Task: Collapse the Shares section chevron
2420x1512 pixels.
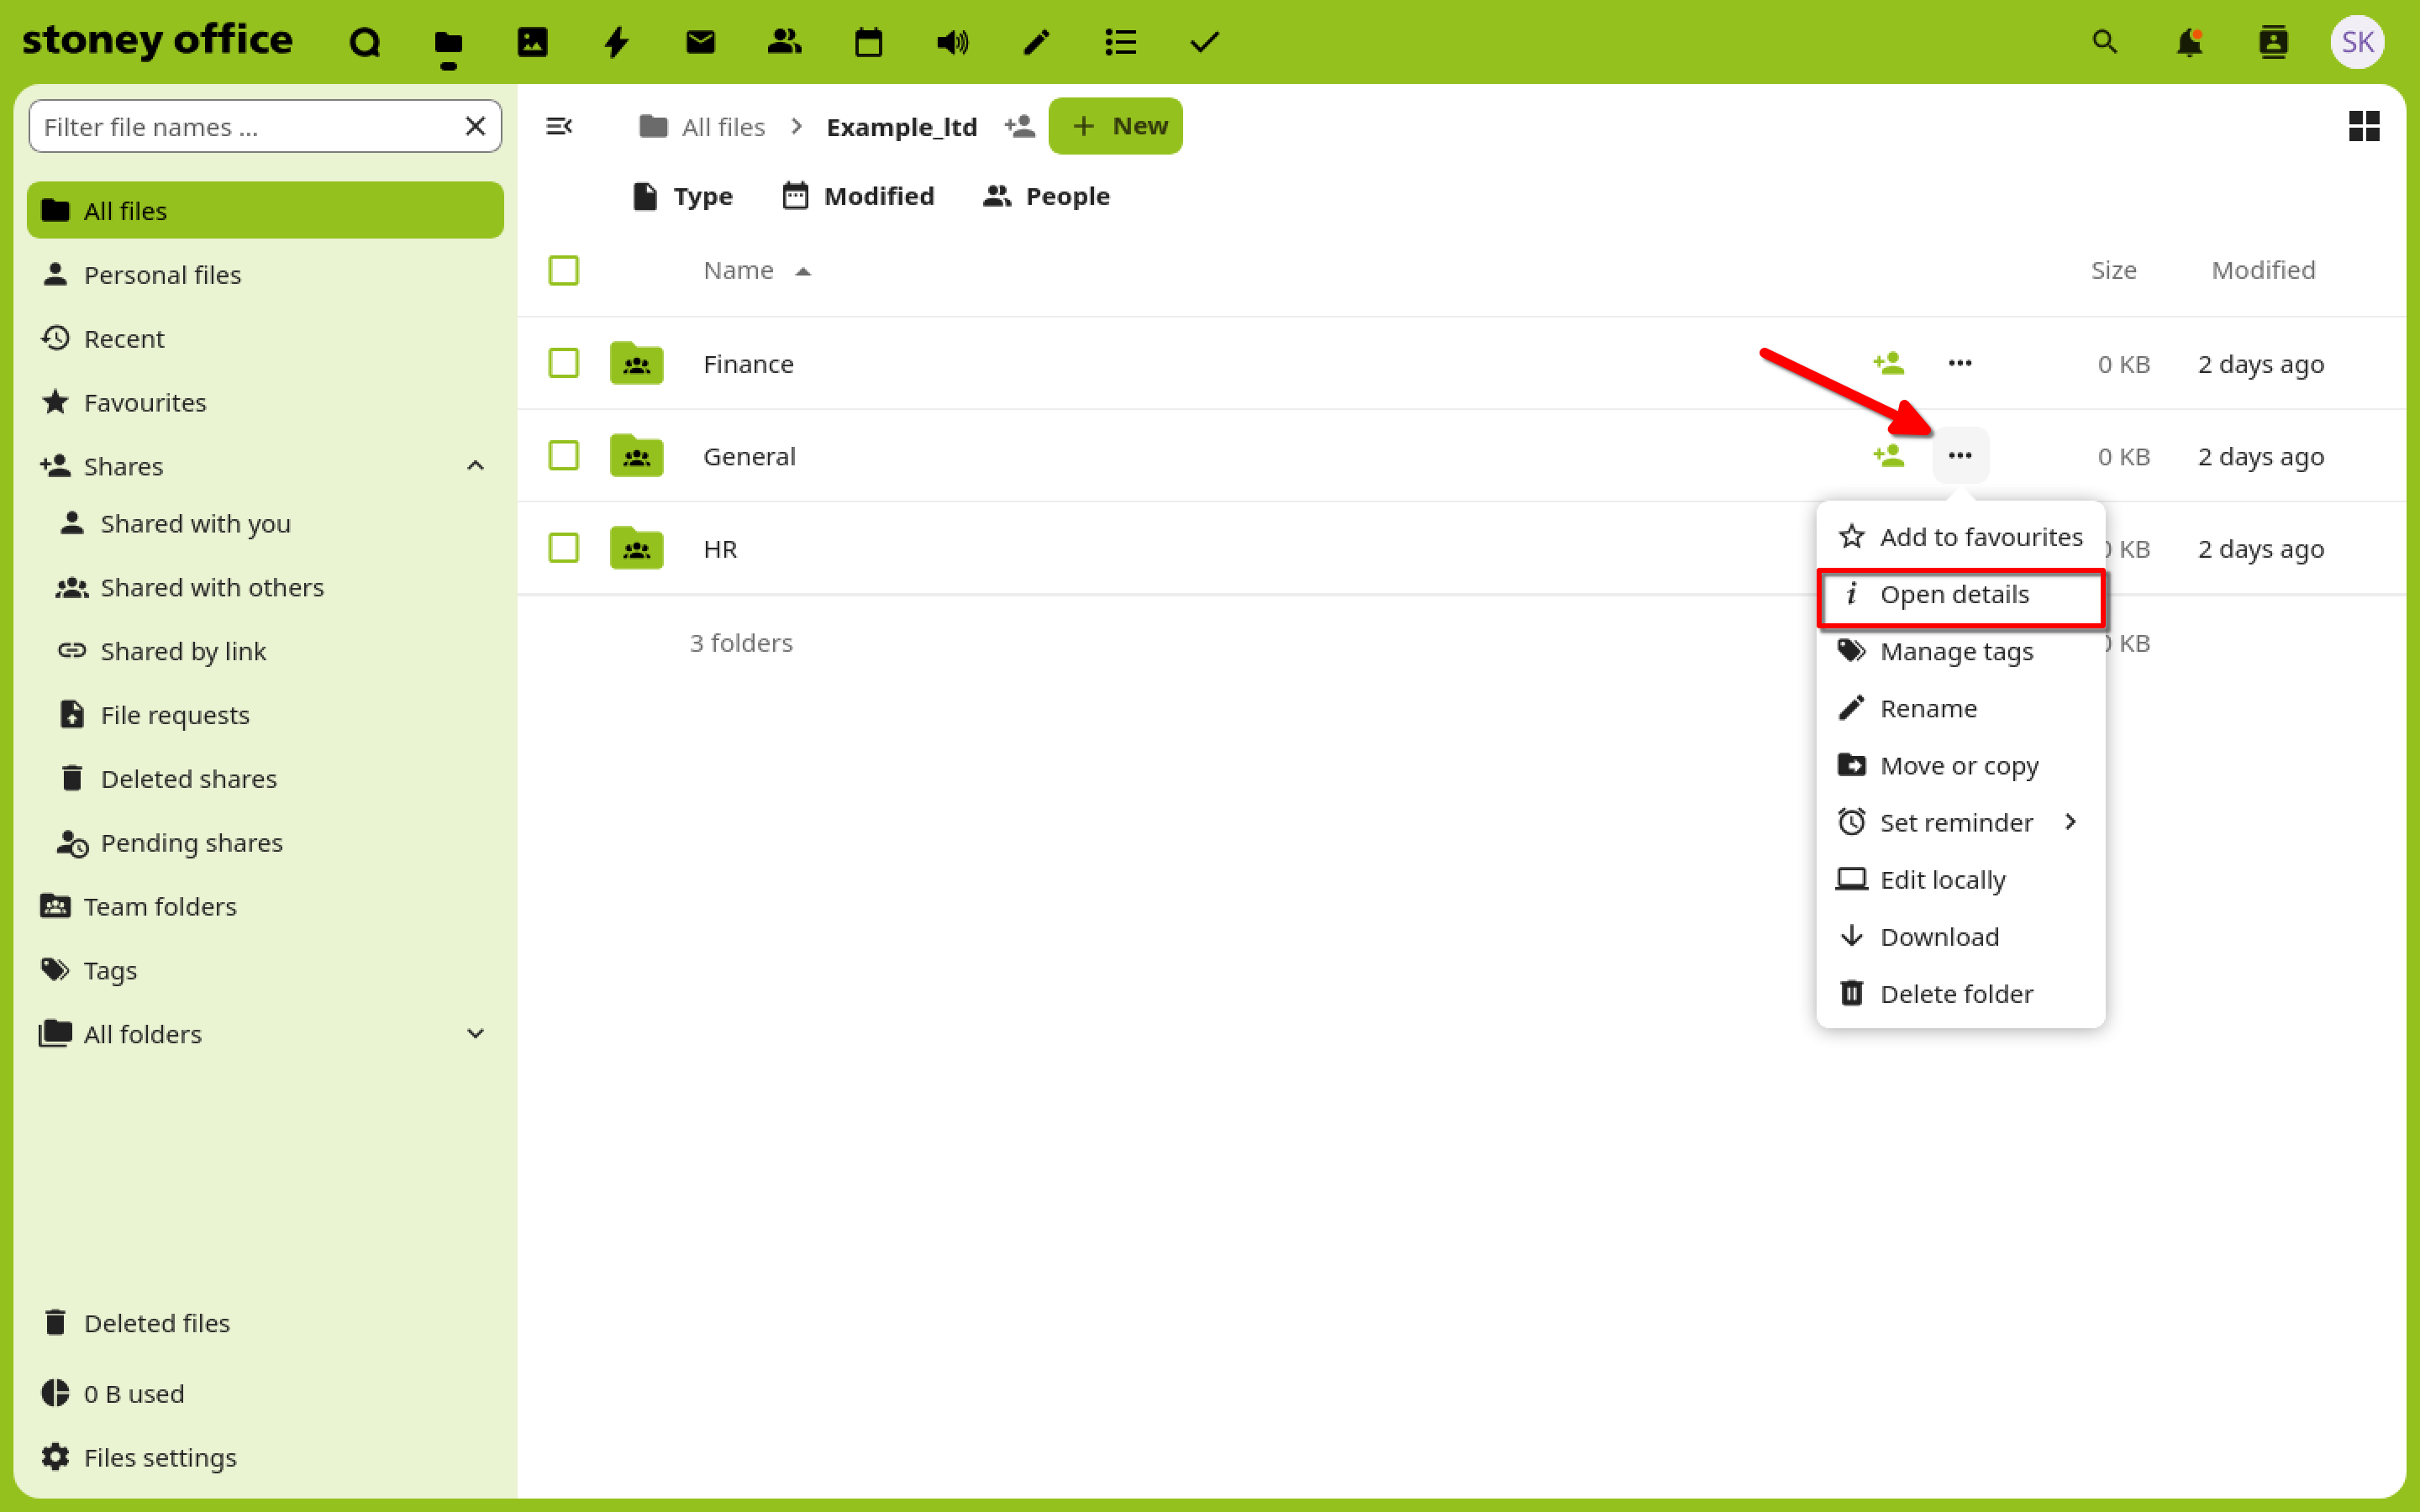Action: 476,466
